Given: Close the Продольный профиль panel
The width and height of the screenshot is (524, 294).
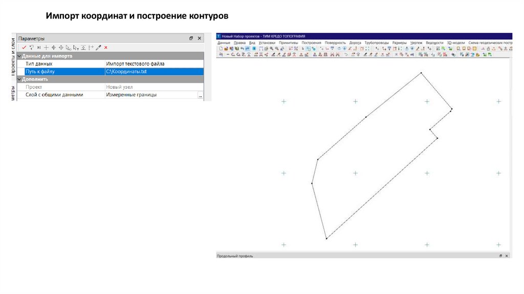Looking at the screenshot, I should pos(507,256).
